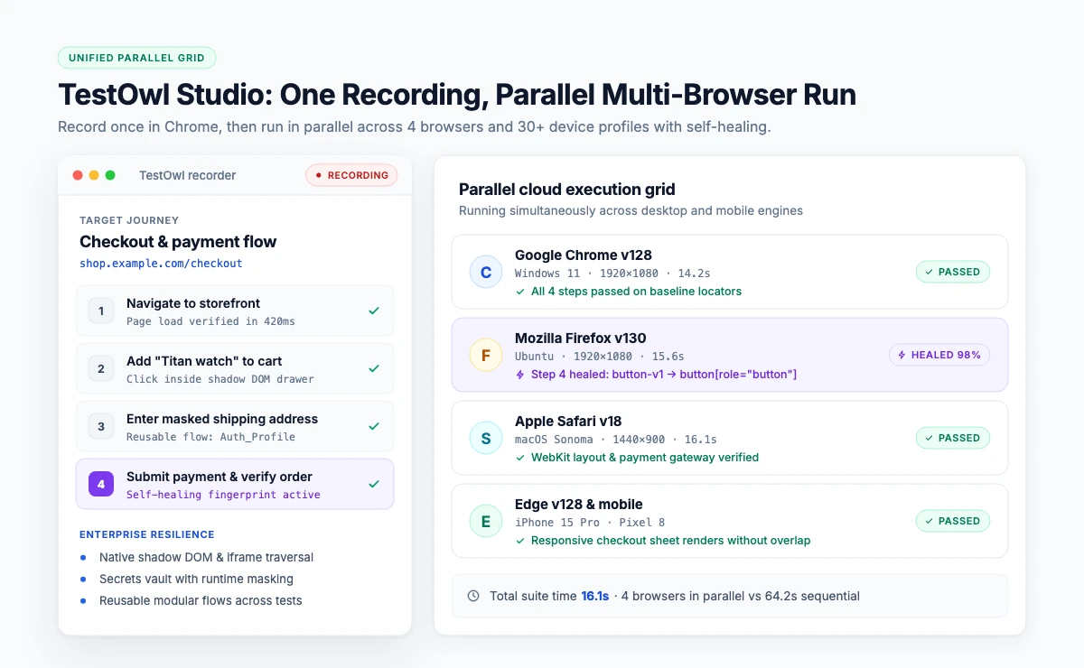The height and width of the screenshot is (668, 1084).
Task: Click the UNIFIED PARALLEL GRID pill
Action: pyautogui.click(x=136, y=58)
